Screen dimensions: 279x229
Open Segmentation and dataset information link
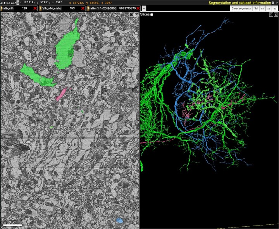[240, 3]
